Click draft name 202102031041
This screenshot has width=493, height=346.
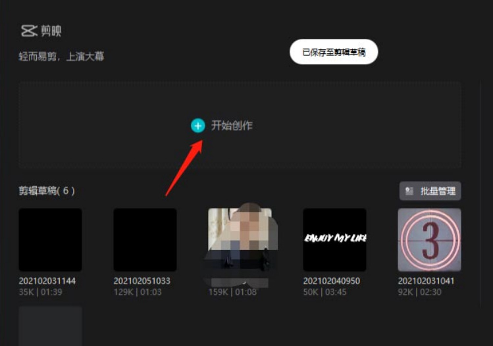pyautogui.click(x=426, y=281)
